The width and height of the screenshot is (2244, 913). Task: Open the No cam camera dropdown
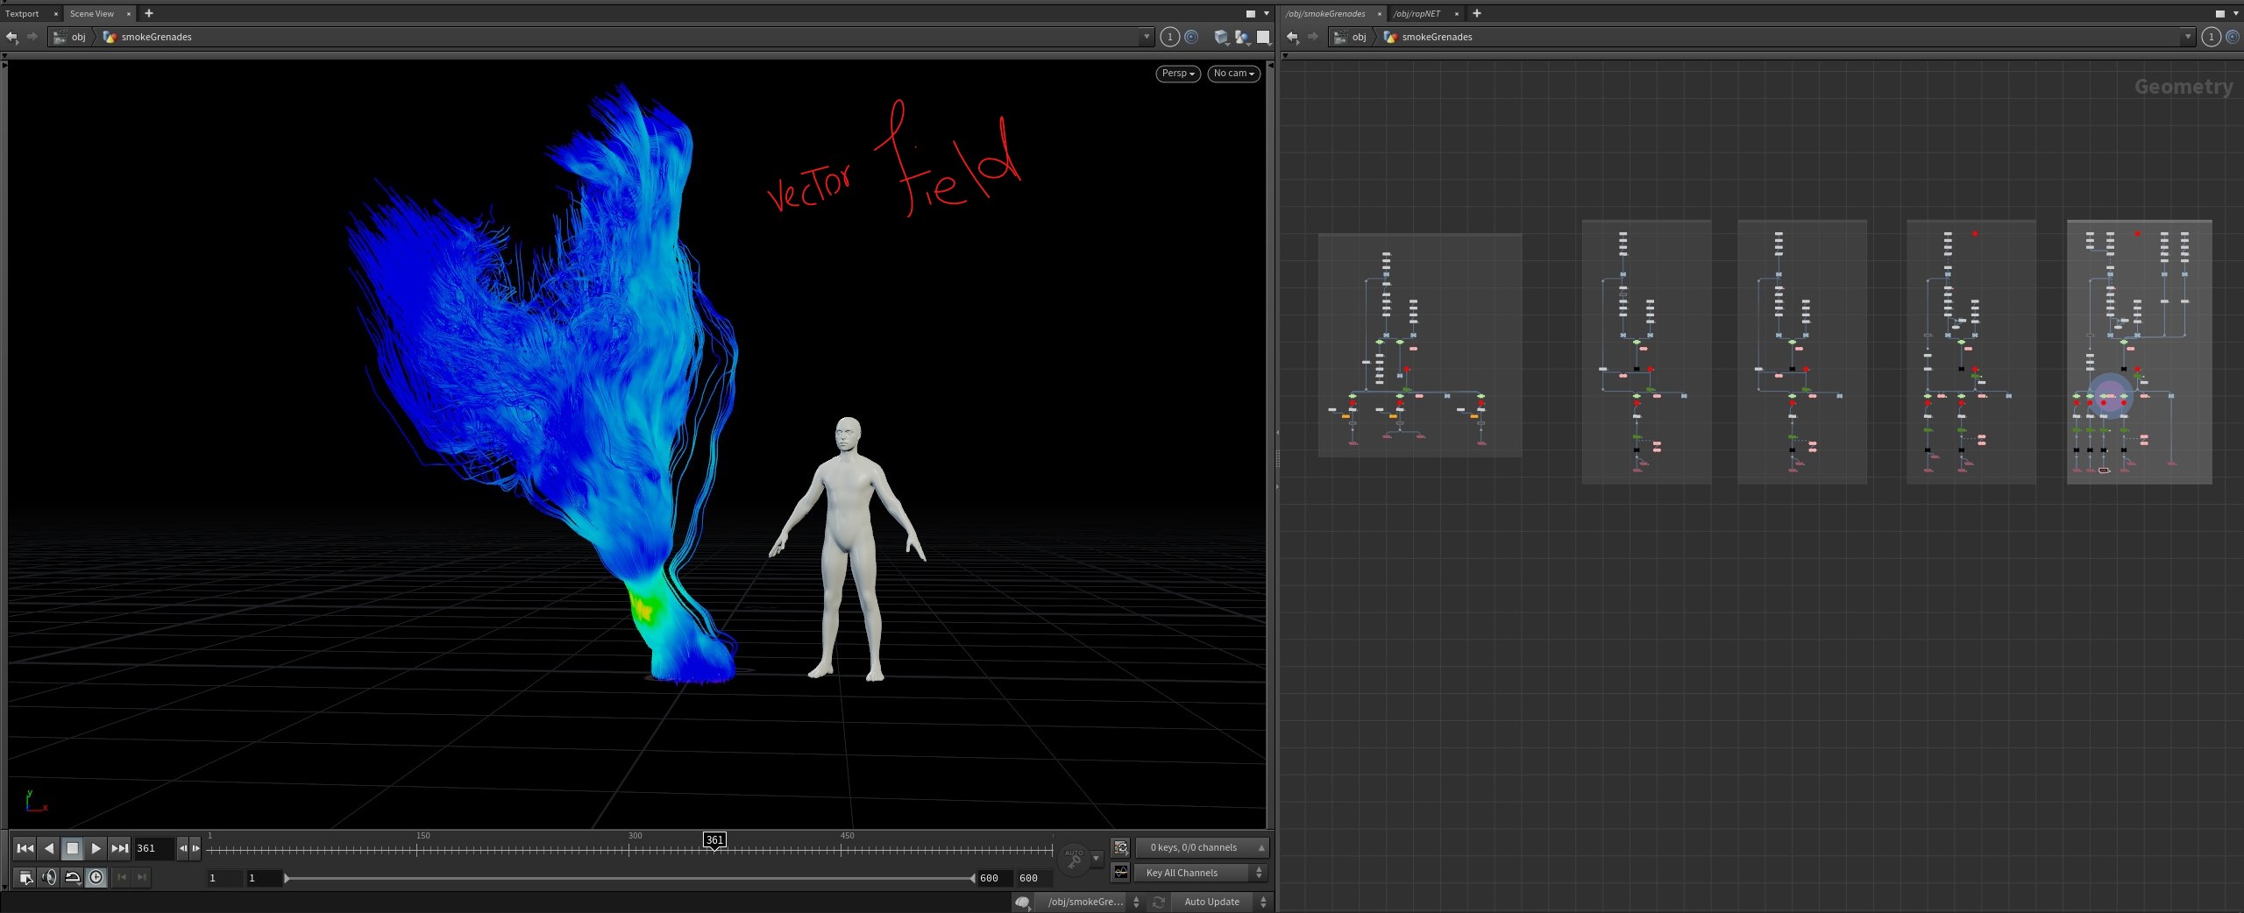(1233, 74)
